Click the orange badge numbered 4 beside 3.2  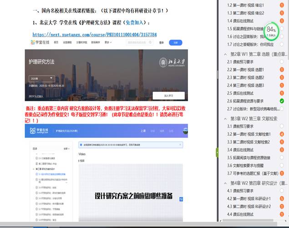[x=282, y=134]
